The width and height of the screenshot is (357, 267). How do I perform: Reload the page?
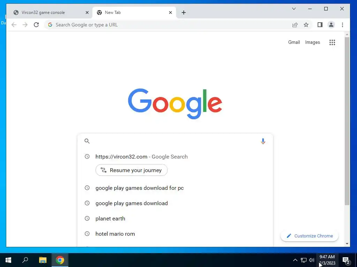(x=36, y=25)
